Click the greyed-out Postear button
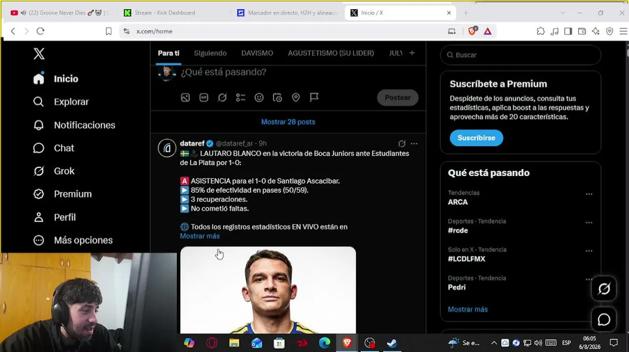 point(397,98)
